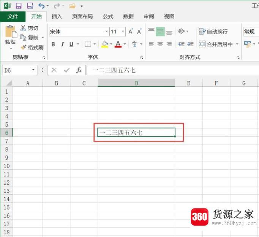This screenshot has width=259, height=237.
Task: Save the workbook with the save icon
Action: click(x=19, y=6)
